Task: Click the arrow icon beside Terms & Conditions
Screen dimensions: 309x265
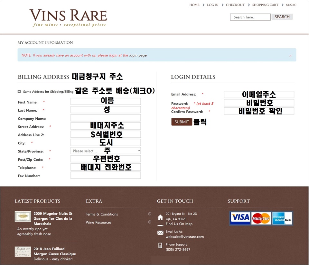Action: (150, 214)
